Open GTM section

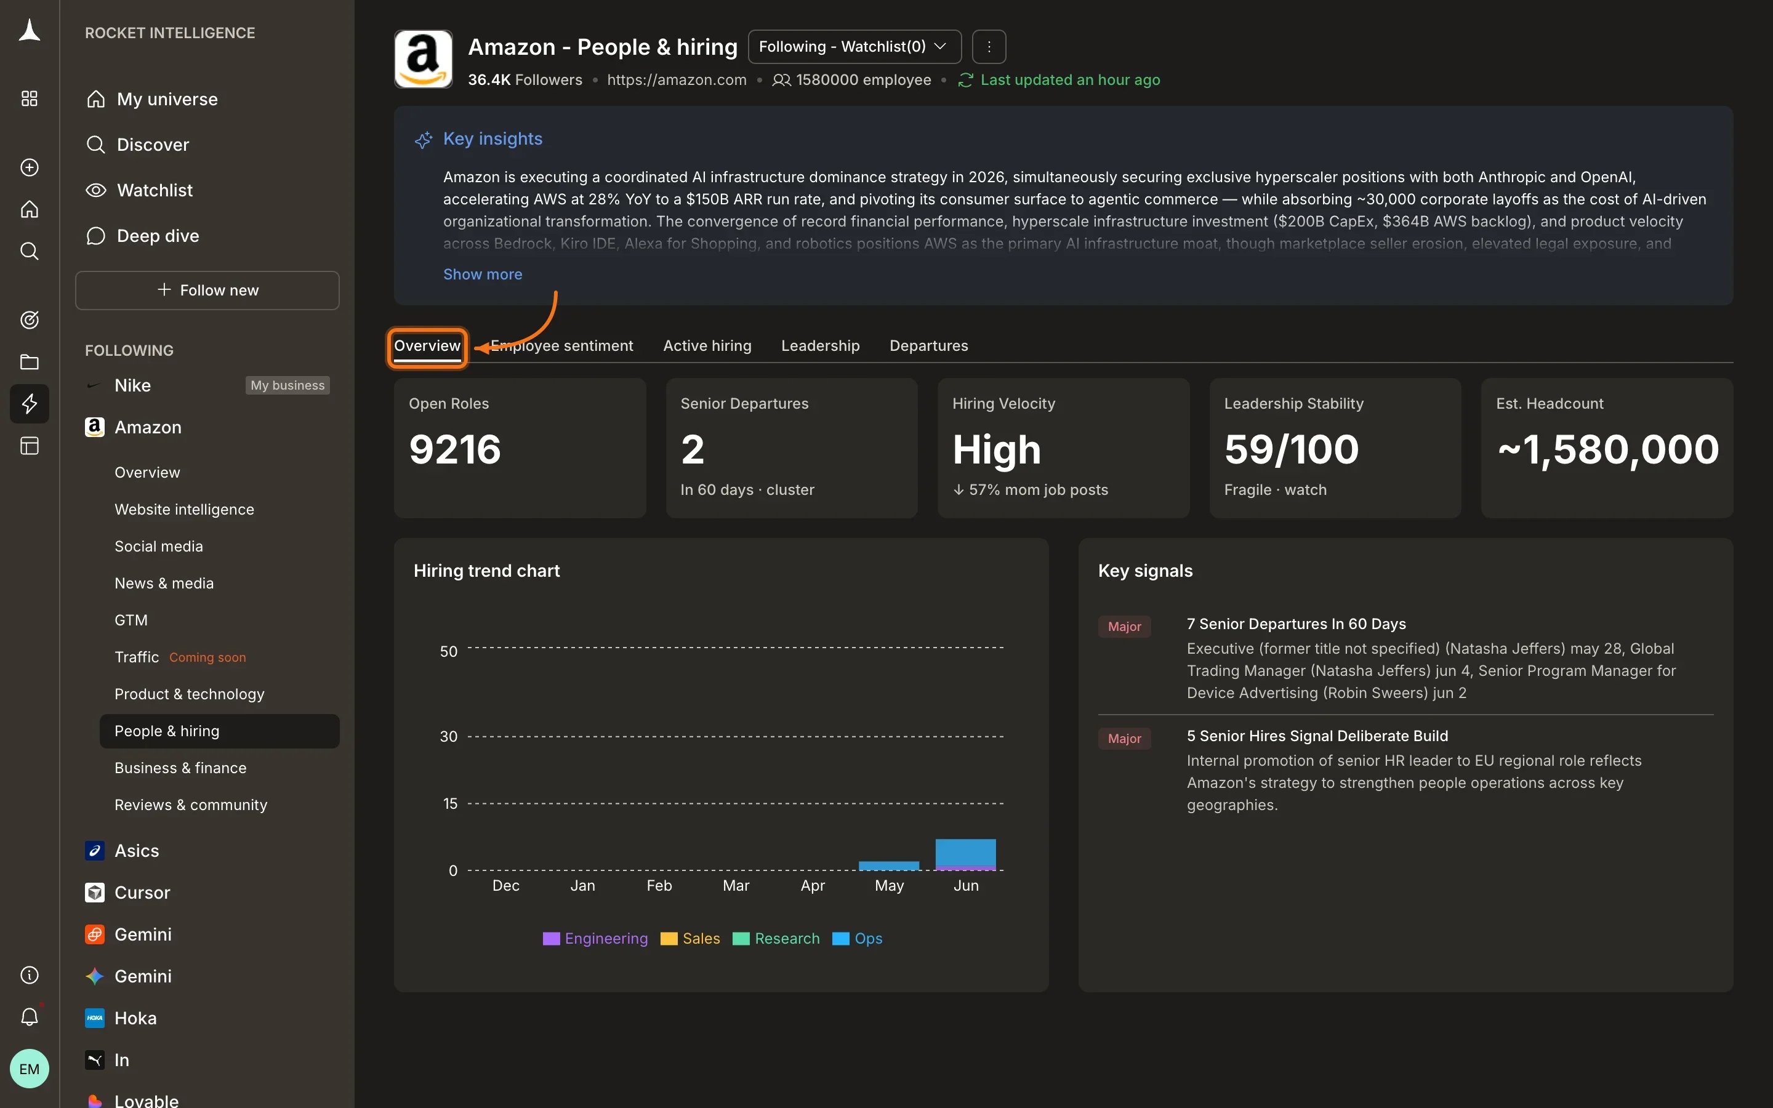click(x=131, y=620)
